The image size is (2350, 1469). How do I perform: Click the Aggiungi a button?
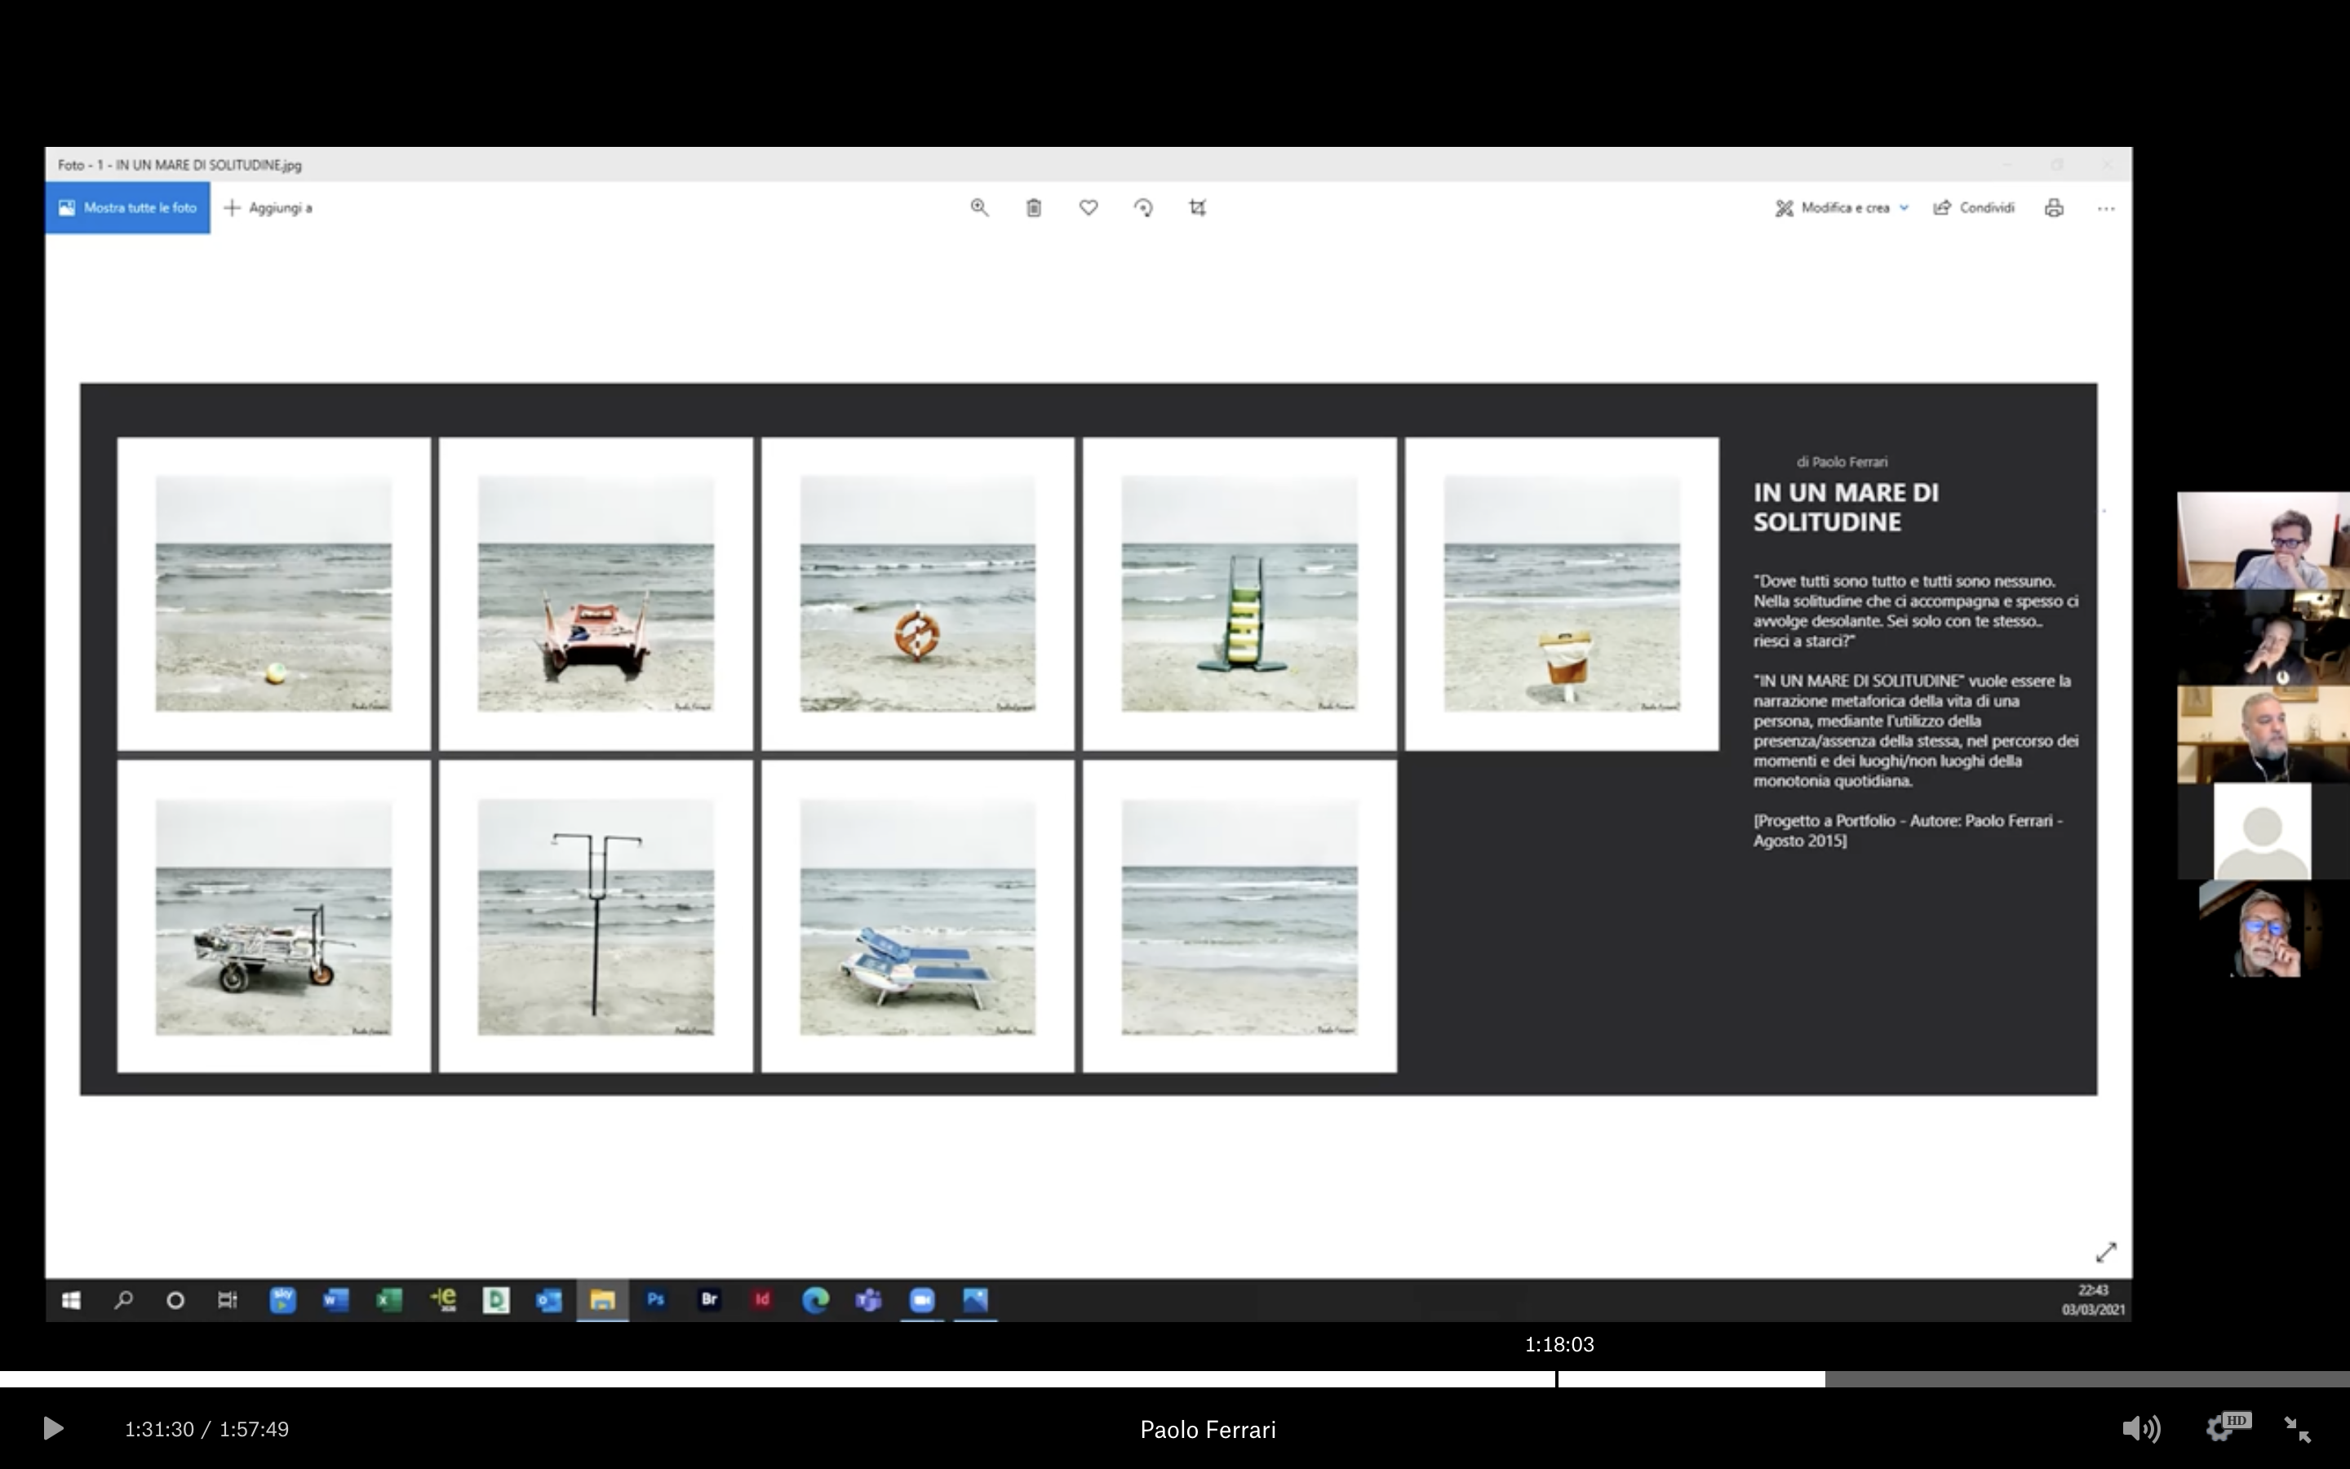click(x=268, y=208)
